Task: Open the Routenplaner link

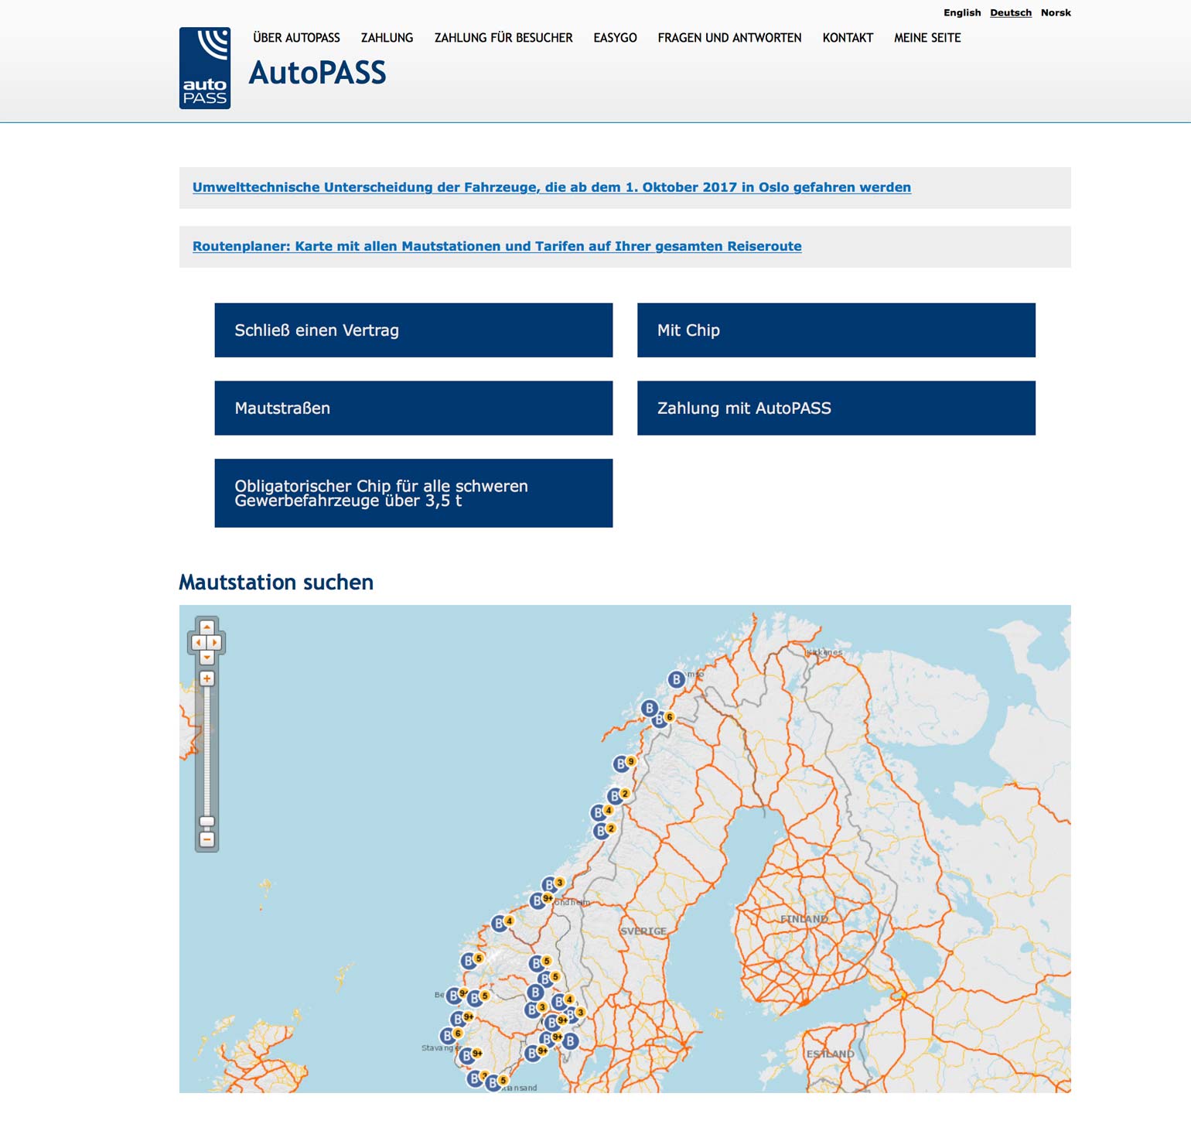Action: (497, 246)
